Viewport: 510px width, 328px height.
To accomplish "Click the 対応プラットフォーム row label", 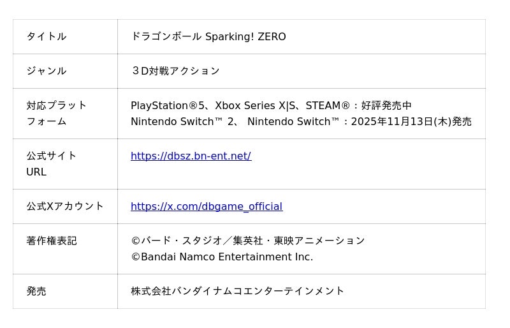I will 56,114.
